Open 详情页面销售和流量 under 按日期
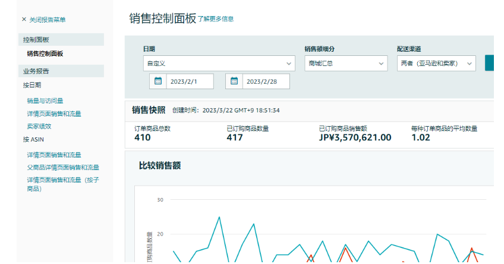This screenshot has height=264, width=504. 54,114
